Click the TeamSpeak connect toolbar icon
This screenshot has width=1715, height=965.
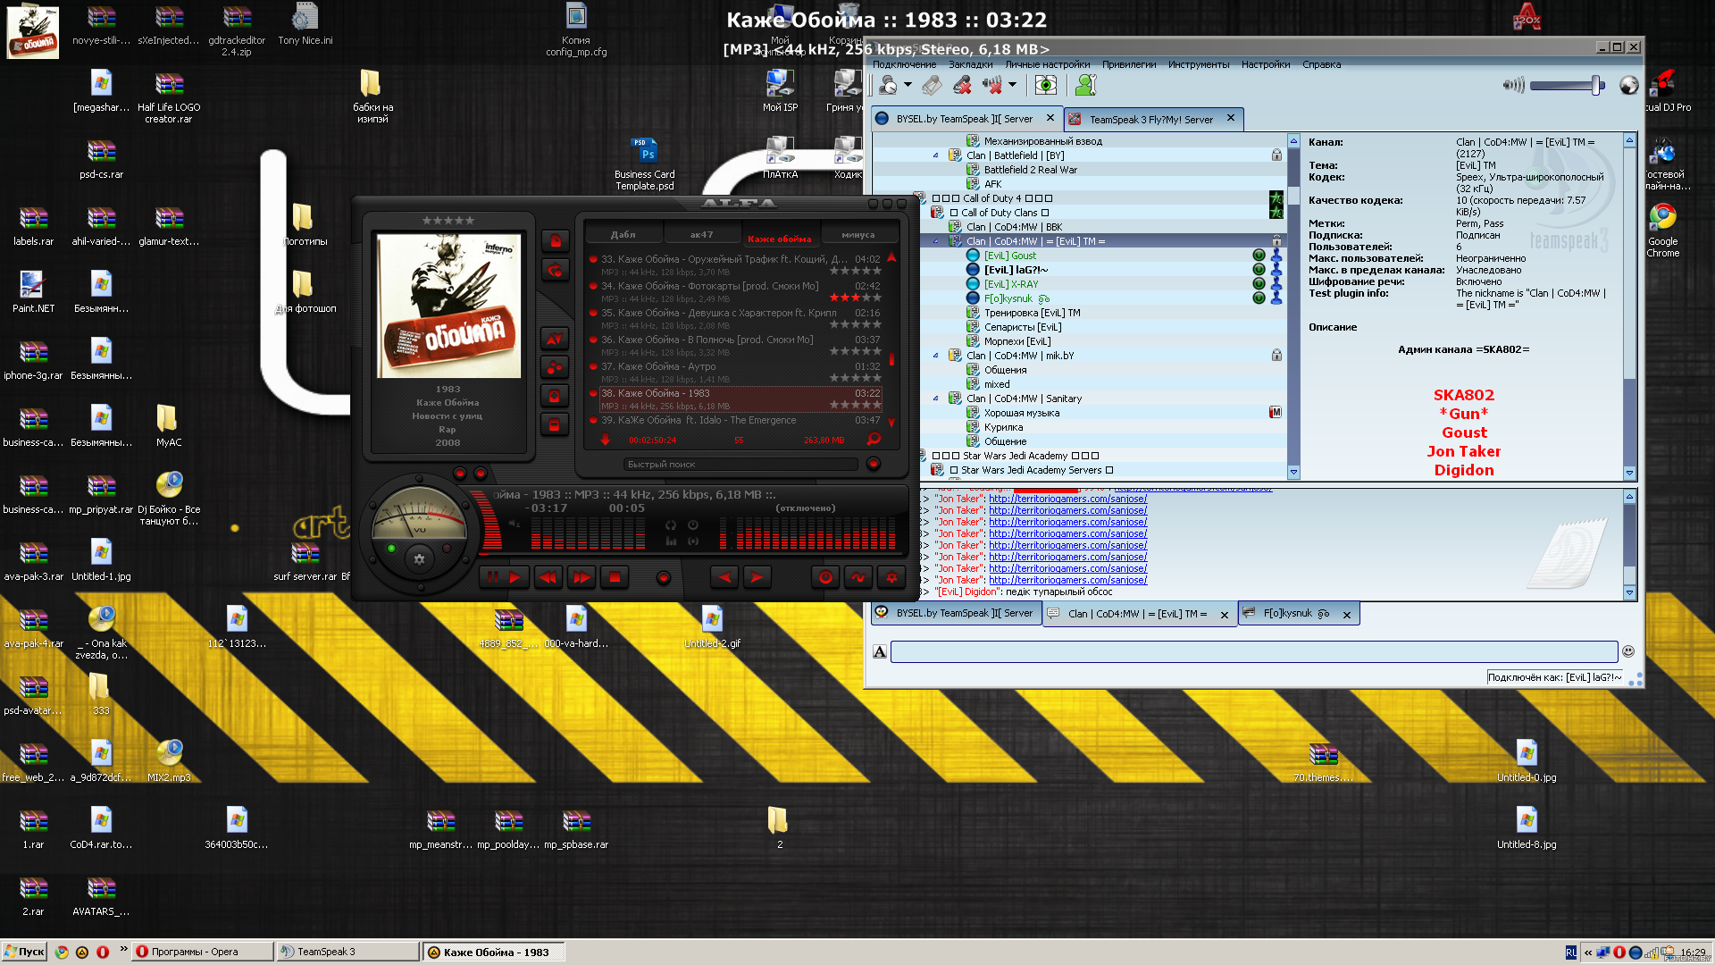(x=888, y=85)
